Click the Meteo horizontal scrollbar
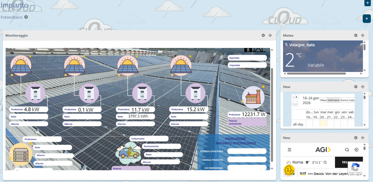Screen dimensions: 373x182 pyautogui.click(x=316, y=74)
